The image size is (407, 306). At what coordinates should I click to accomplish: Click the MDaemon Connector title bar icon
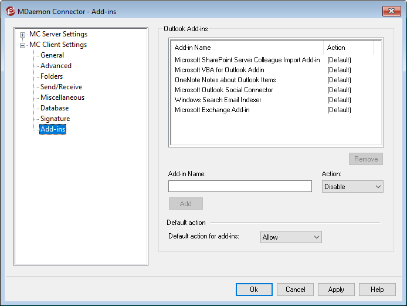pyautogui.click(x=10, y=11)
